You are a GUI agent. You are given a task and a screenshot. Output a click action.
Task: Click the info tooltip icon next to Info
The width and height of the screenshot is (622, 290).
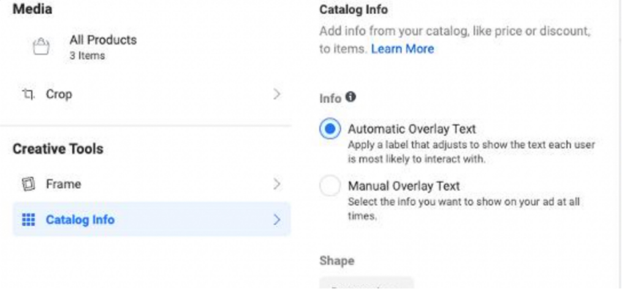tap(351, 97)
